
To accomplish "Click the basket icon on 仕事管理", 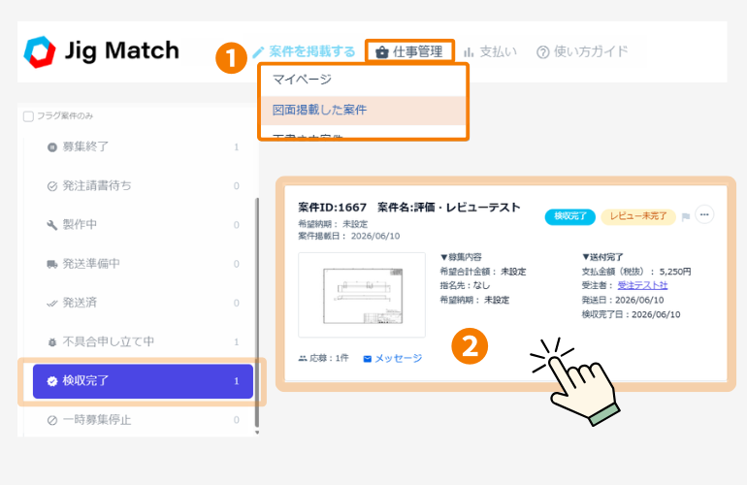I will tap(382, 52).
